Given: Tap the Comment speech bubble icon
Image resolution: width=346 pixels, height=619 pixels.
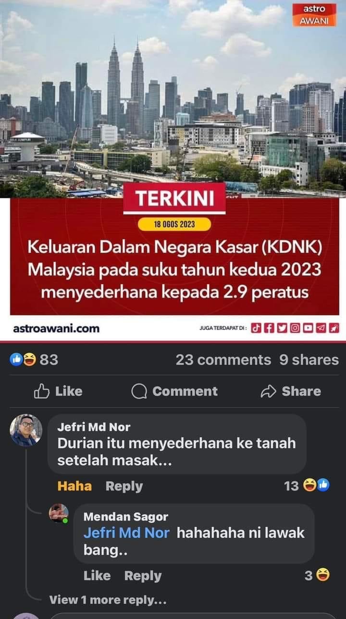Looking at the screenshot, I should [139, 392].
